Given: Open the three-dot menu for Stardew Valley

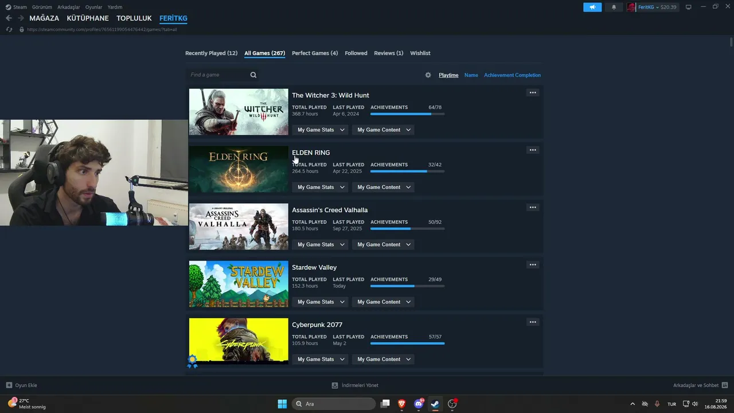Looking at the screenshot, I should tap(533, 265).
